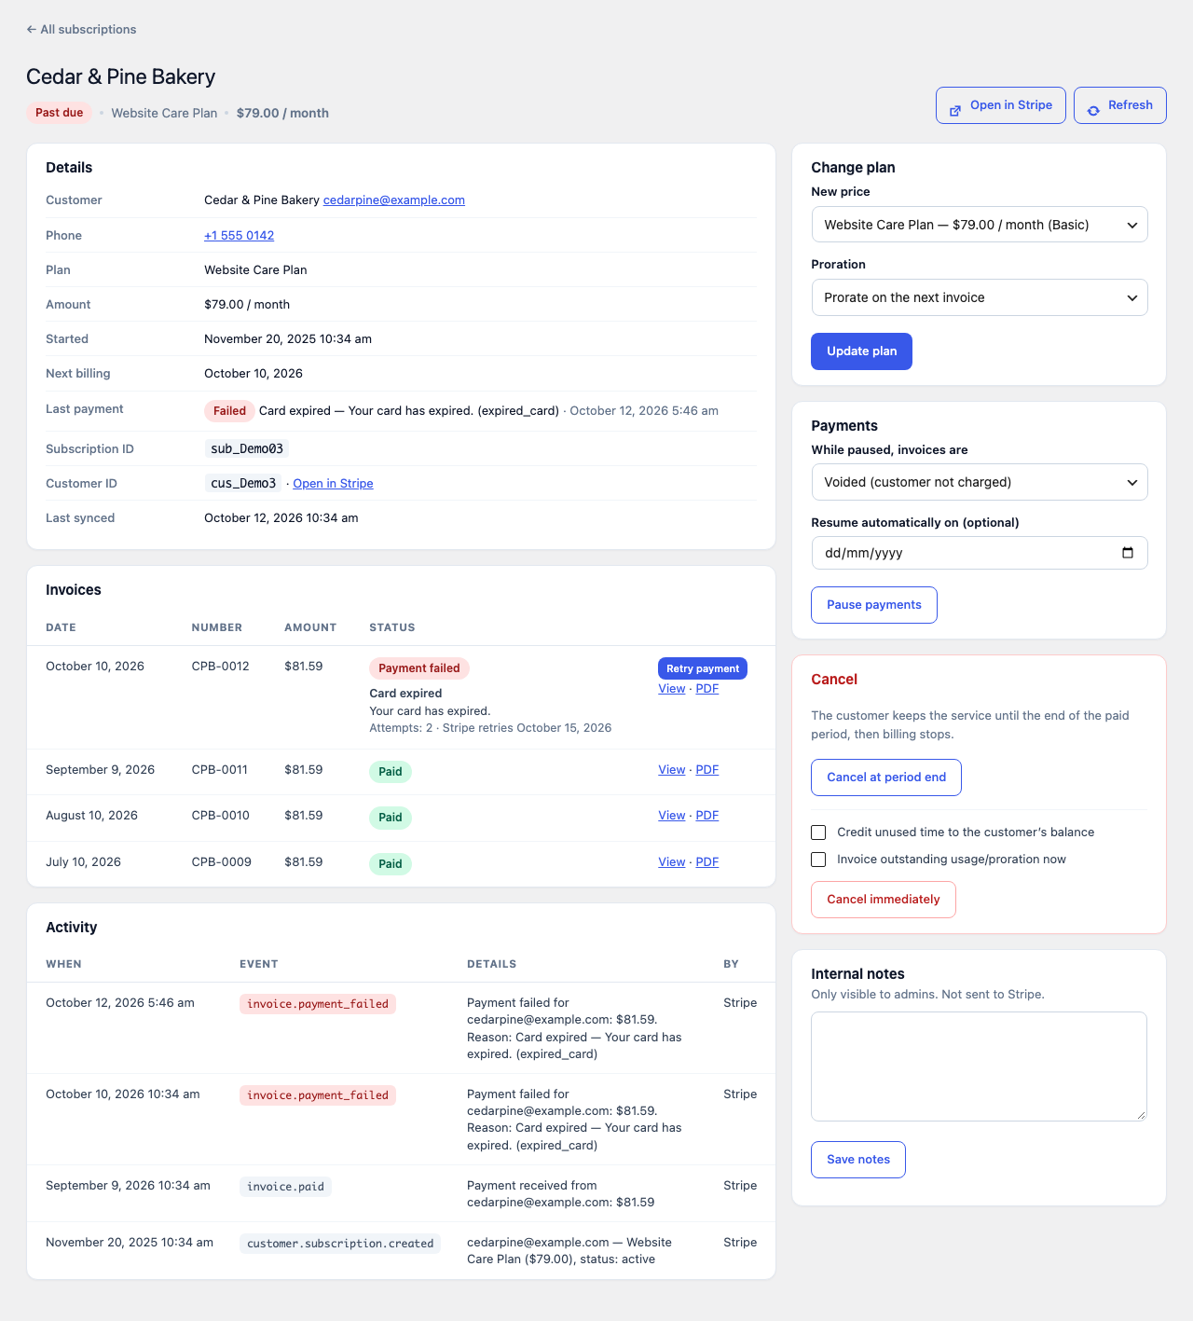Click the external-link icon in Open in Stripe button
Screen dimensions: 1193x1321
[x=955, y=111]
